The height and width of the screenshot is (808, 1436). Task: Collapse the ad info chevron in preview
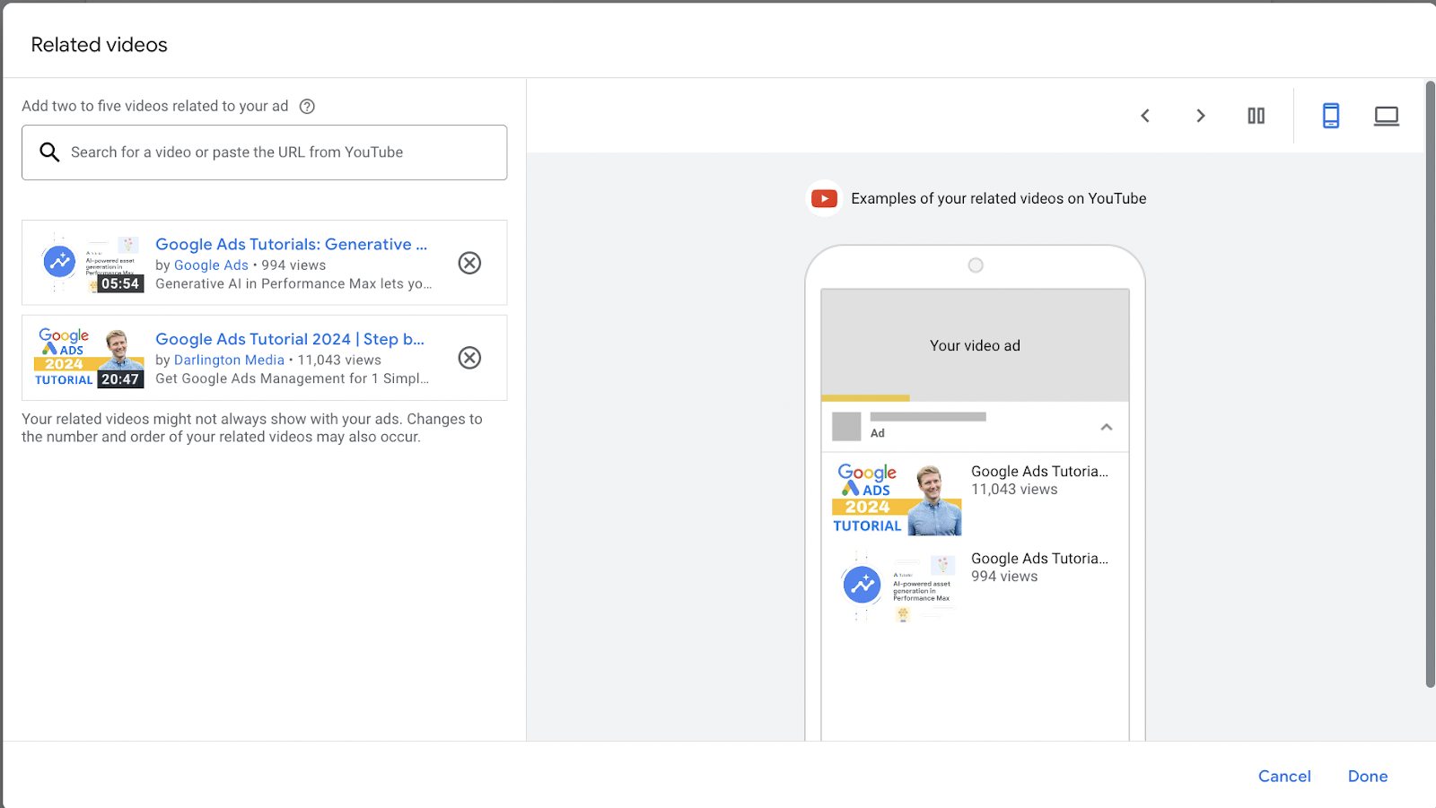pyautogui.click(x=1107, y=427)
